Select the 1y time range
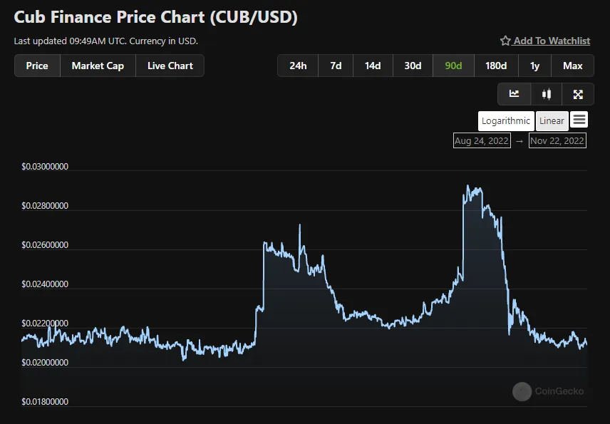This screenshot has height=424, width=610. point(534,66)
